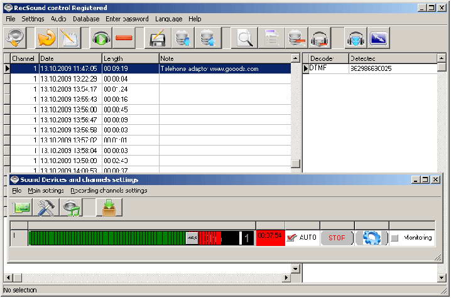The image size is (451, 298).
Task: Click down arrow of decoder panel scrollbar
Action: click(442, 277)
